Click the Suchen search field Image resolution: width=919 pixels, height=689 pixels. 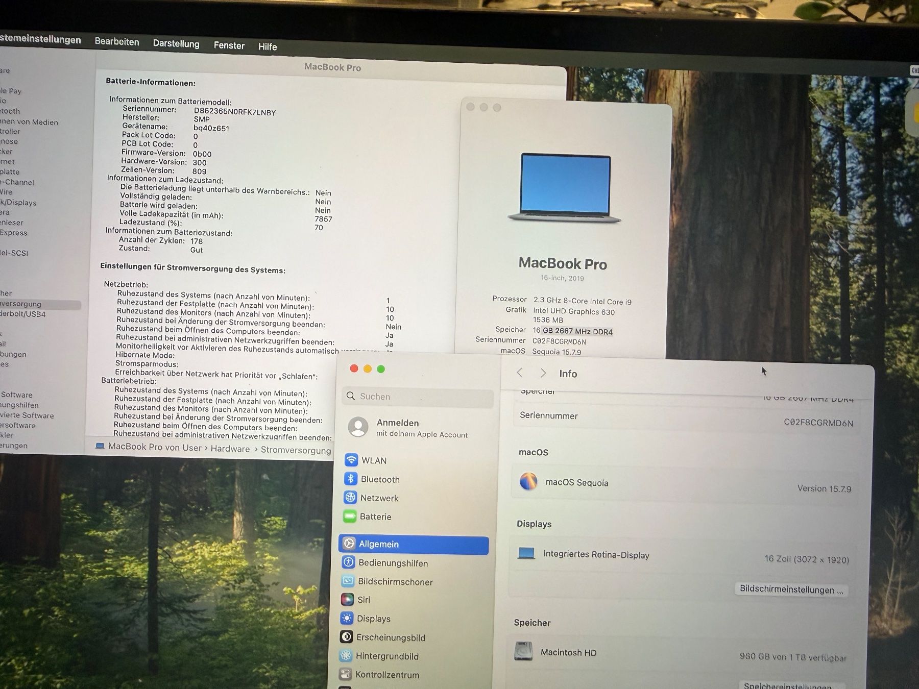[418, 397]
